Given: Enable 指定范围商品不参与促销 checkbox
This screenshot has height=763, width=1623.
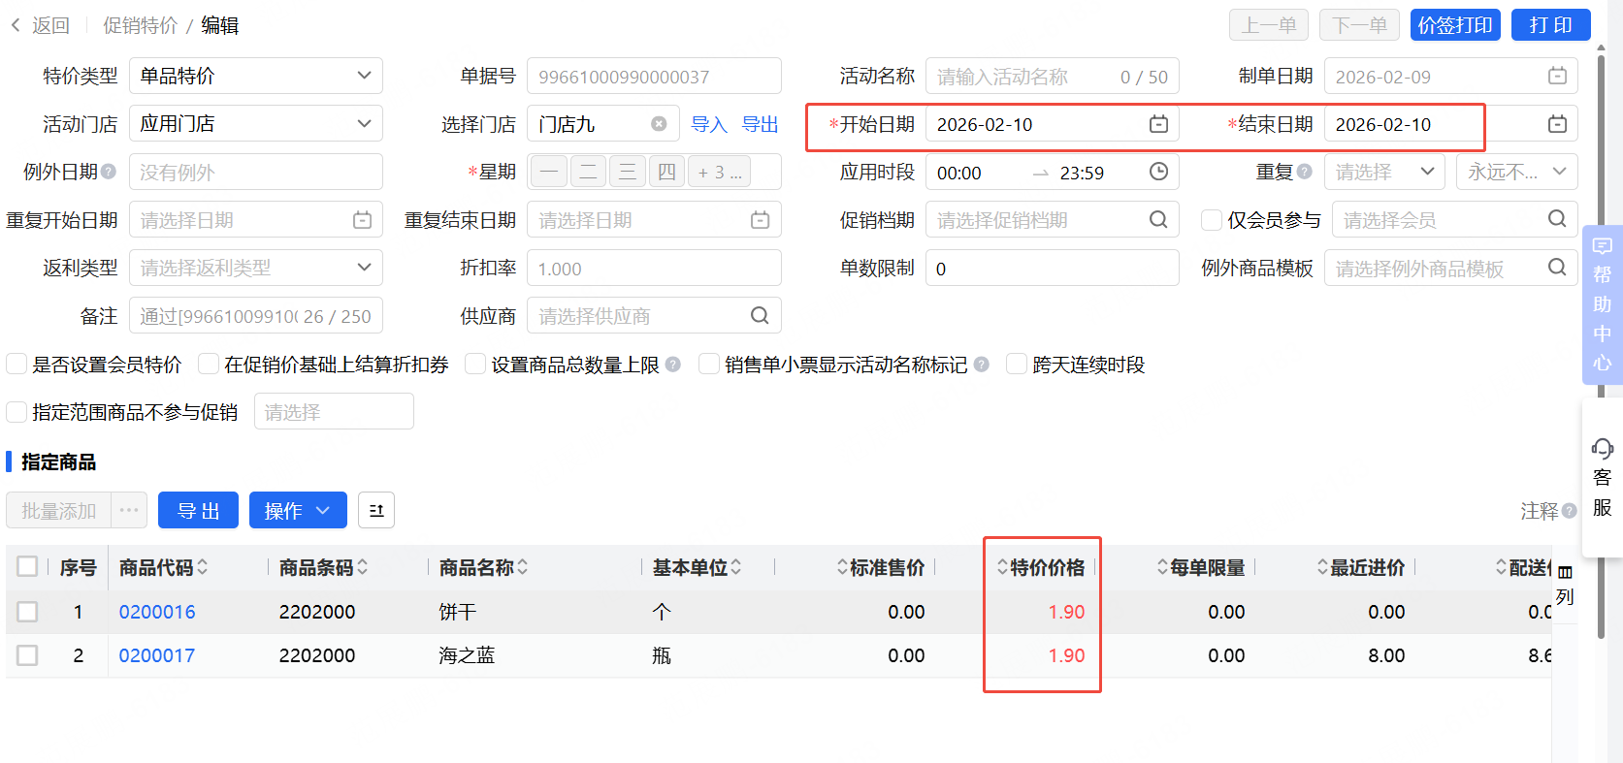Looking at the screenshot, I should coord(16,412).
